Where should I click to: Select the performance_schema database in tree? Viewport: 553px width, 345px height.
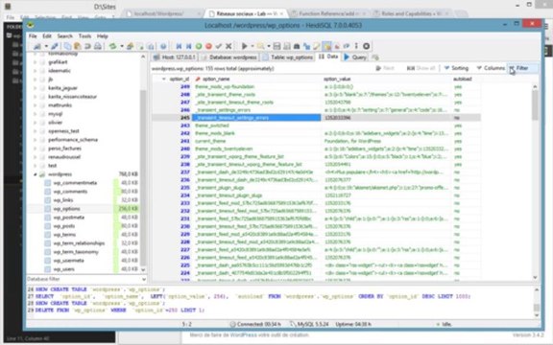(73, 140)
